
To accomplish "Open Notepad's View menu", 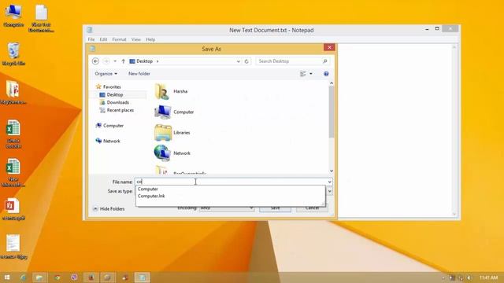I will click(x=136, y=39).
